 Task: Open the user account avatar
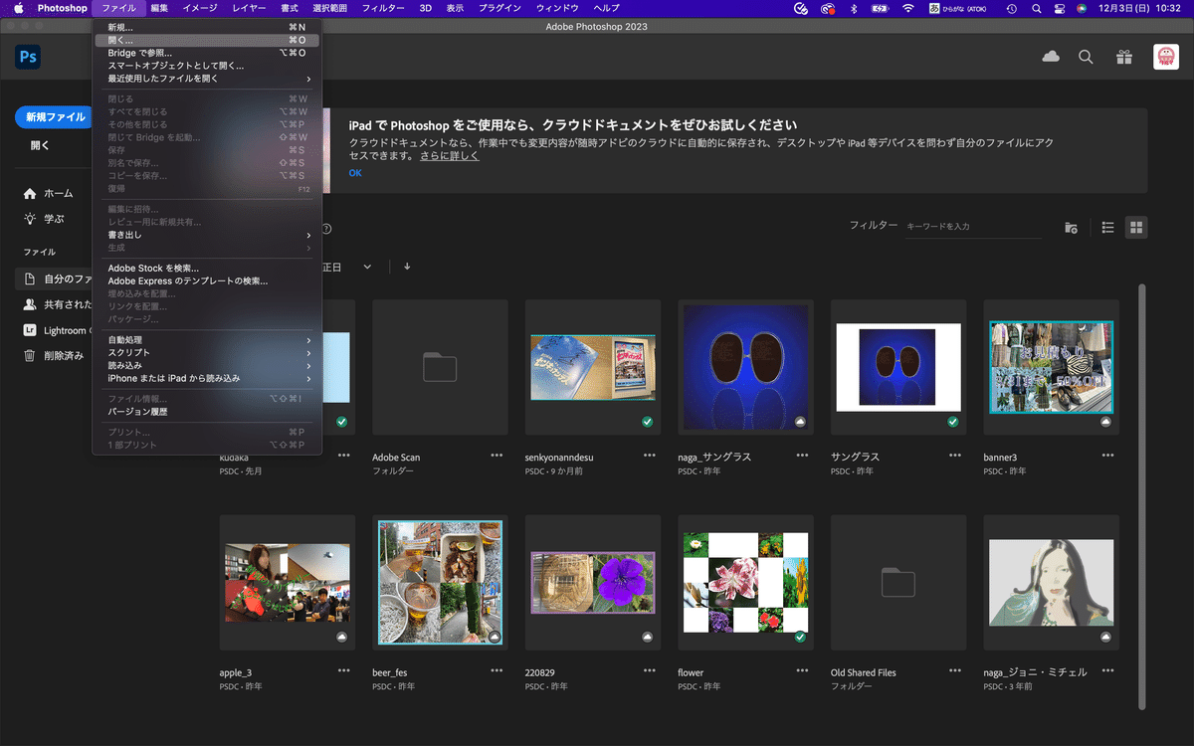pyautogui.click(x=1166, y=57)
